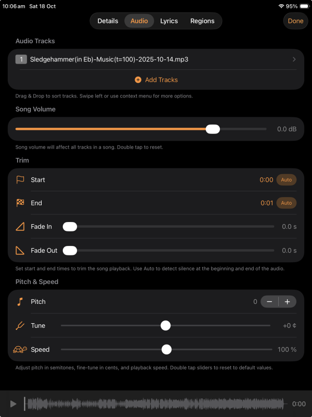Click the Pitch music note icon

(x=20, y=302)
